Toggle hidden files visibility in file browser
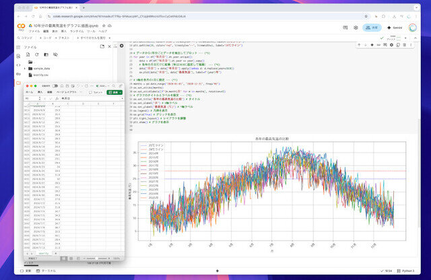 (x=55, y=55)
